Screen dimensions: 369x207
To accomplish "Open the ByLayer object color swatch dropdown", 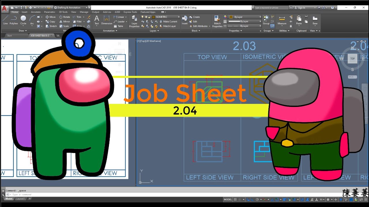I will click(244, 17).
